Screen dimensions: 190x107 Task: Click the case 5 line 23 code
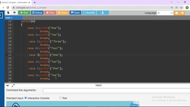tap(46, 55)
